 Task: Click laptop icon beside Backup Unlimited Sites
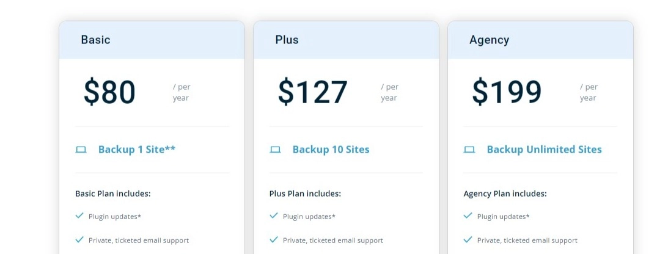(469, 150)
